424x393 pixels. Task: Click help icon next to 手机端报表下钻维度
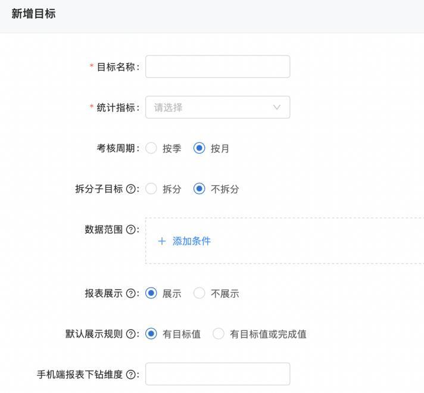point(131,375)
